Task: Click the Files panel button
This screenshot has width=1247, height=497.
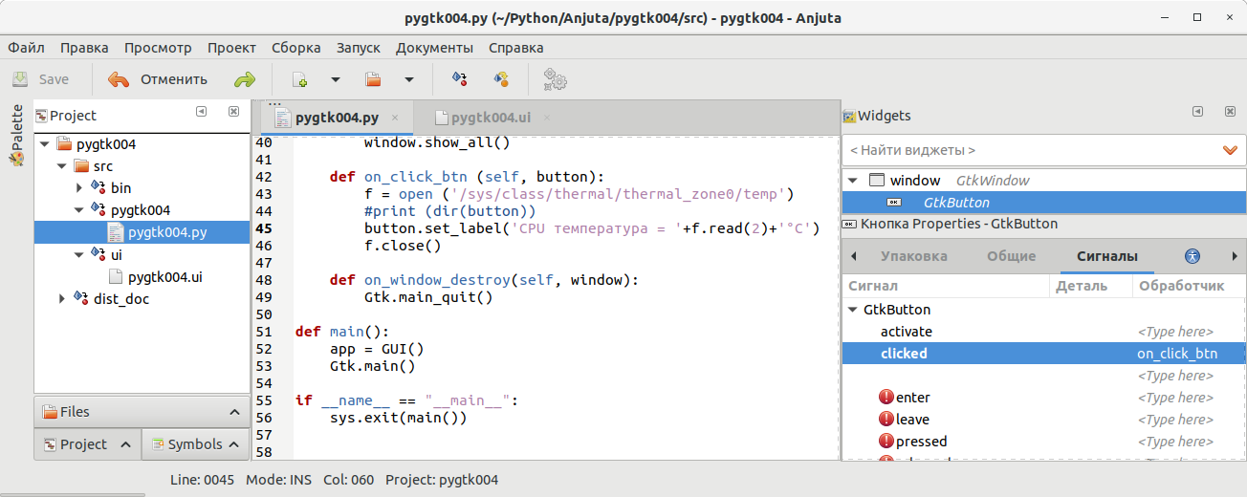Action: 142,412
